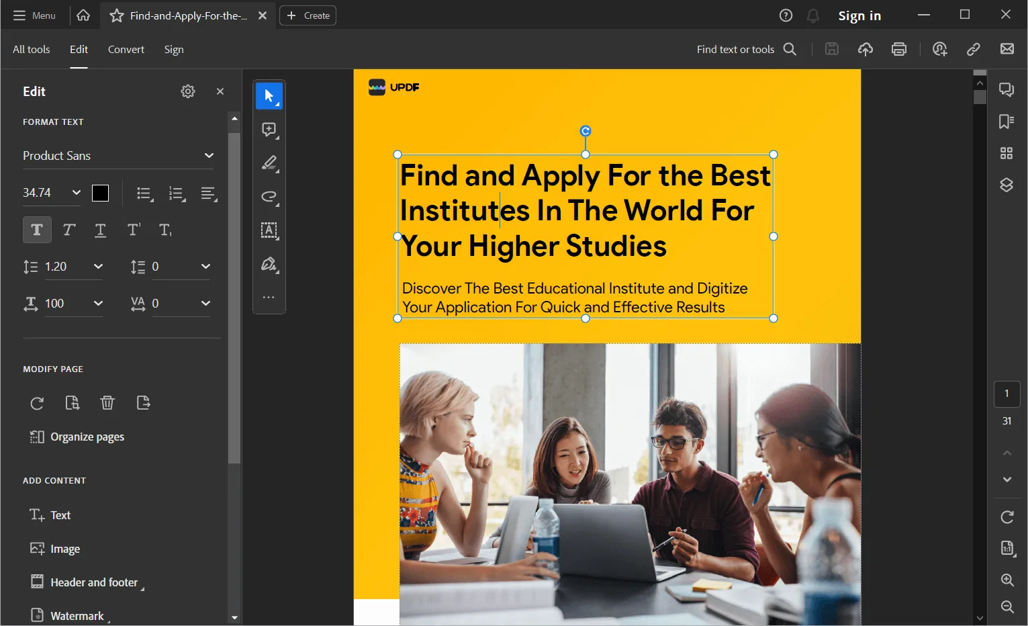Screen dimensions: 1028x626
Task: Click the delete page trash icon
Action: click(x=107, y=403)
